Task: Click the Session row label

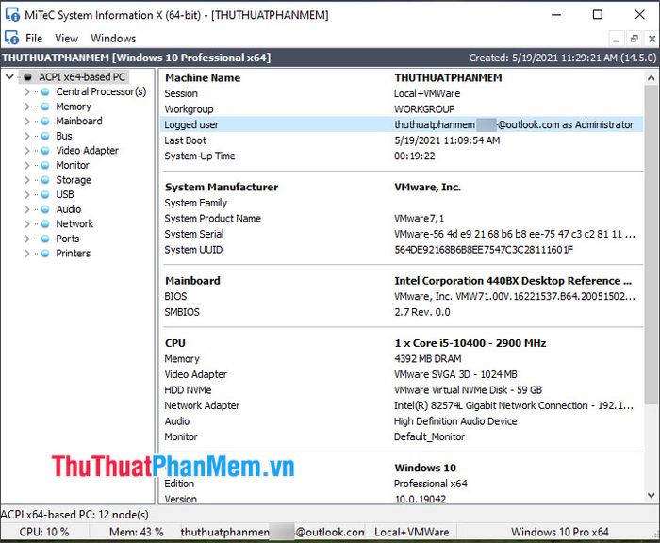Action: [x=181, y=93]
